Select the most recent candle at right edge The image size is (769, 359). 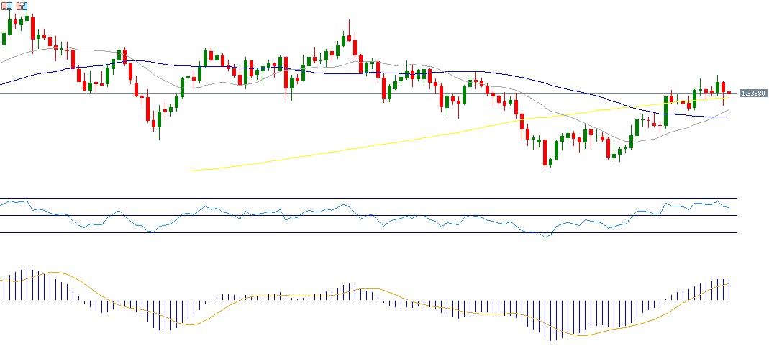click(x=729, y=92)
